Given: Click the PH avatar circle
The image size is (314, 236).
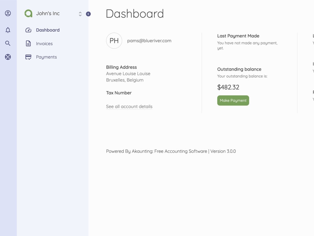Looking at the screenshot, I should pyautogui.click(x=114, y=41).
